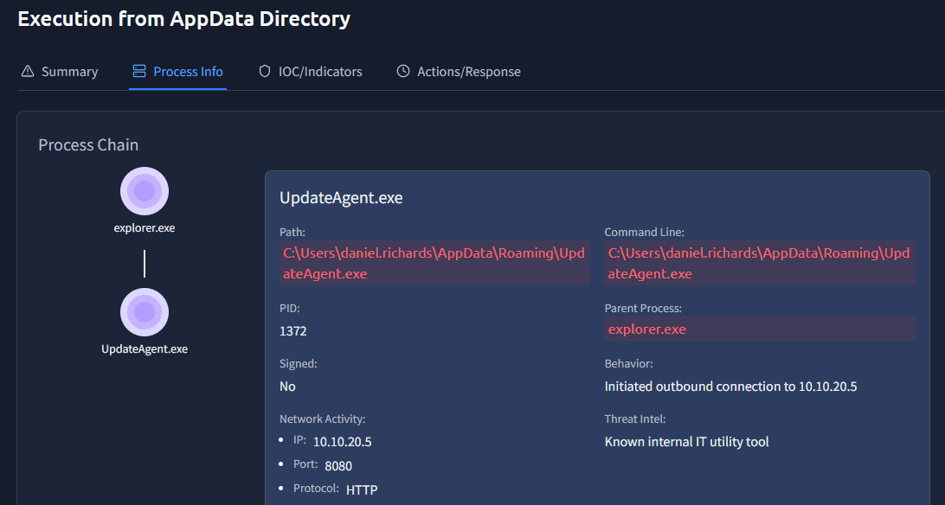This screenshot has height=505, width=945.
Task: Click the clock icon beside Actions/Response
Action: coord(403,72)
